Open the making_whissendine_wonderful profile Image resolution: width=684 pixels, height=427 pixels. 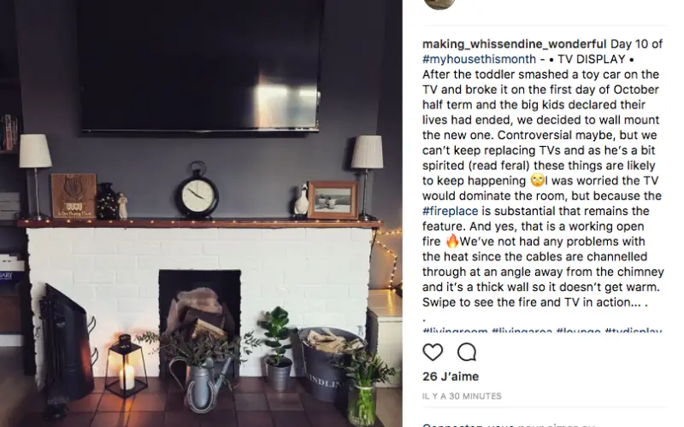(x=514, y=44)
